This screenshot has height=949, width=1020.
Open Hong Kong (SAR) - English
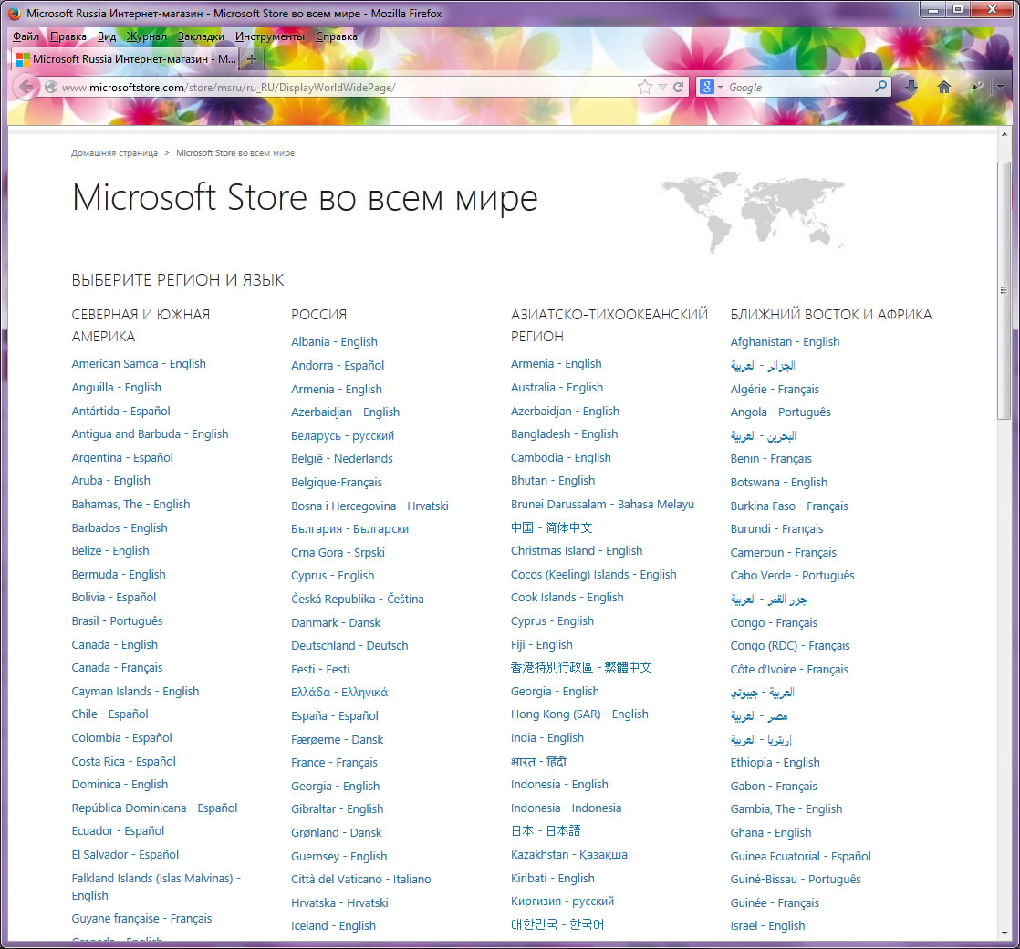click(579, 714)
